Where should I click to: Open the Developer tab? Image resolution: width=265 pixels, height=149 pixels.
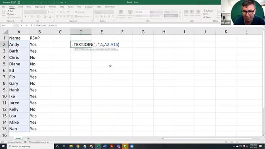point(89,7)
